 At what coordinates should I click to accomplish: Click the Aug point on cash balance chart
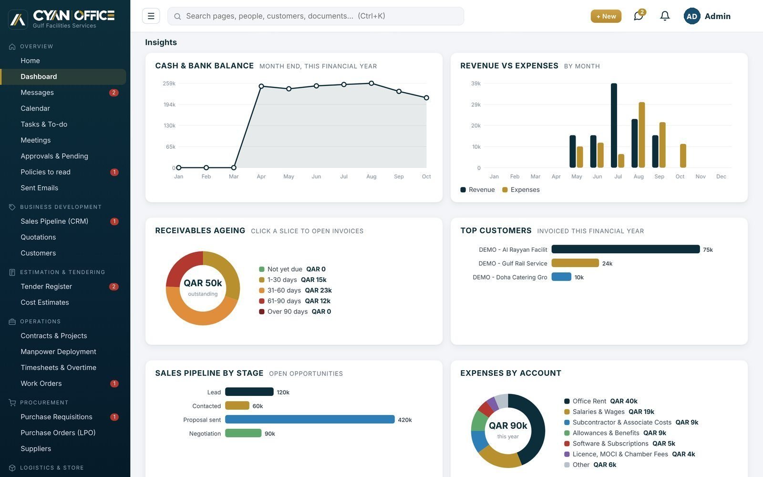[371, 83]
